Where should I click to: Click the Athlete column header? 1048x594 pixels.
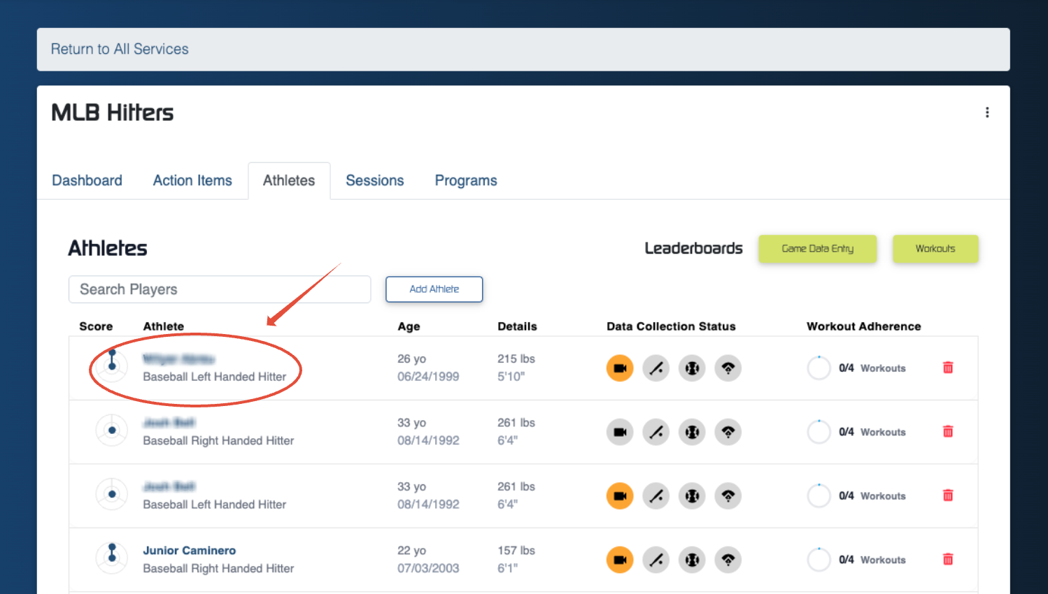pos(164,326)
